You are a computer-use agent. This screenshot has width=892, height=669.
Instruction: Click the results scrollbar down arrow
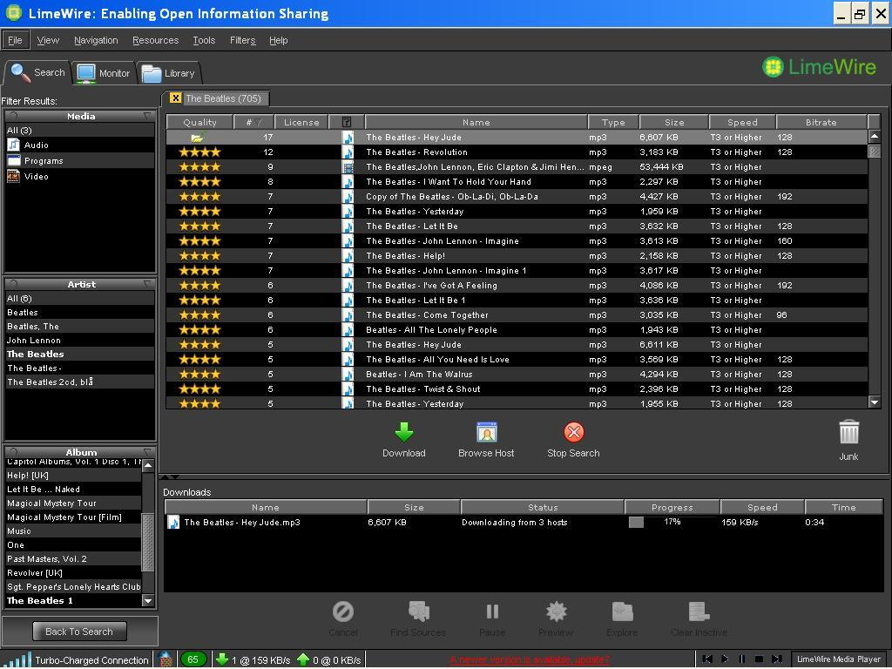click(x=875, y=402)
